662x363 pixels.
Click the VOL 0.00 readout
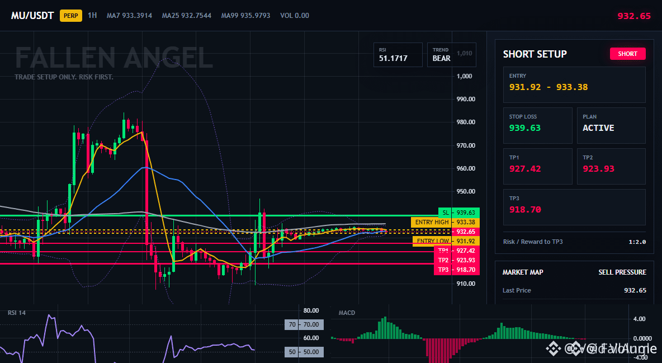(295, 16)
